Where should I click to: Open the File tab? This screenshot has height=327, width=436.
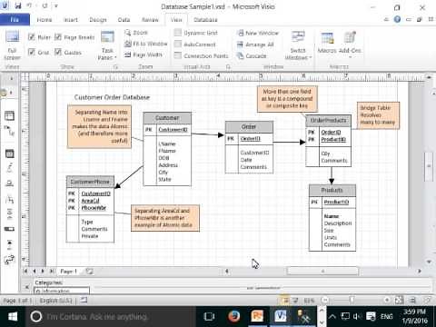(15, 20)
